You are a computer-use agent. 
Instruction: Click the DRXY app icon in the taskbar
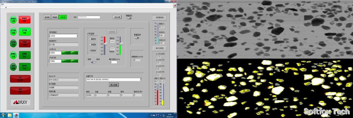point(16,115)
